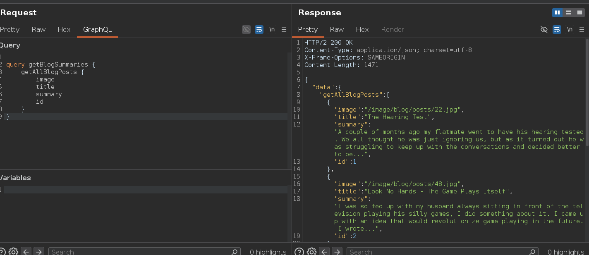Open the Request panel hamburger options menu
The width and height of the screenshot is (589, 255).
[x=284, y=29]
